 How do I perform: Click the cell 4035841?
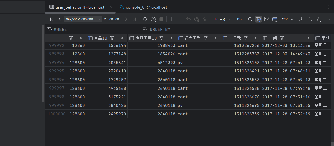pyautogui.click(x=107, y=63)
